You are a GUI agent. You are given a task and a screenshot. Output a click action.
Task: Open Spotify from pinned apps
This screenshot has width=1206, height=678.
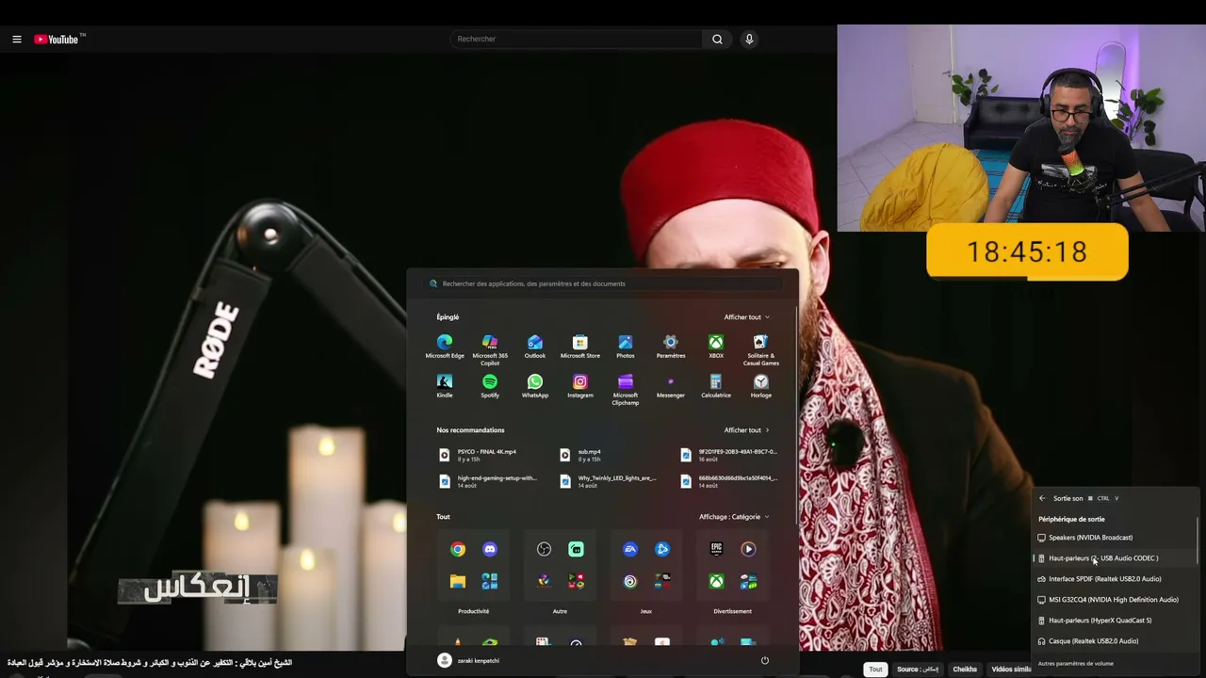point(490,386)
